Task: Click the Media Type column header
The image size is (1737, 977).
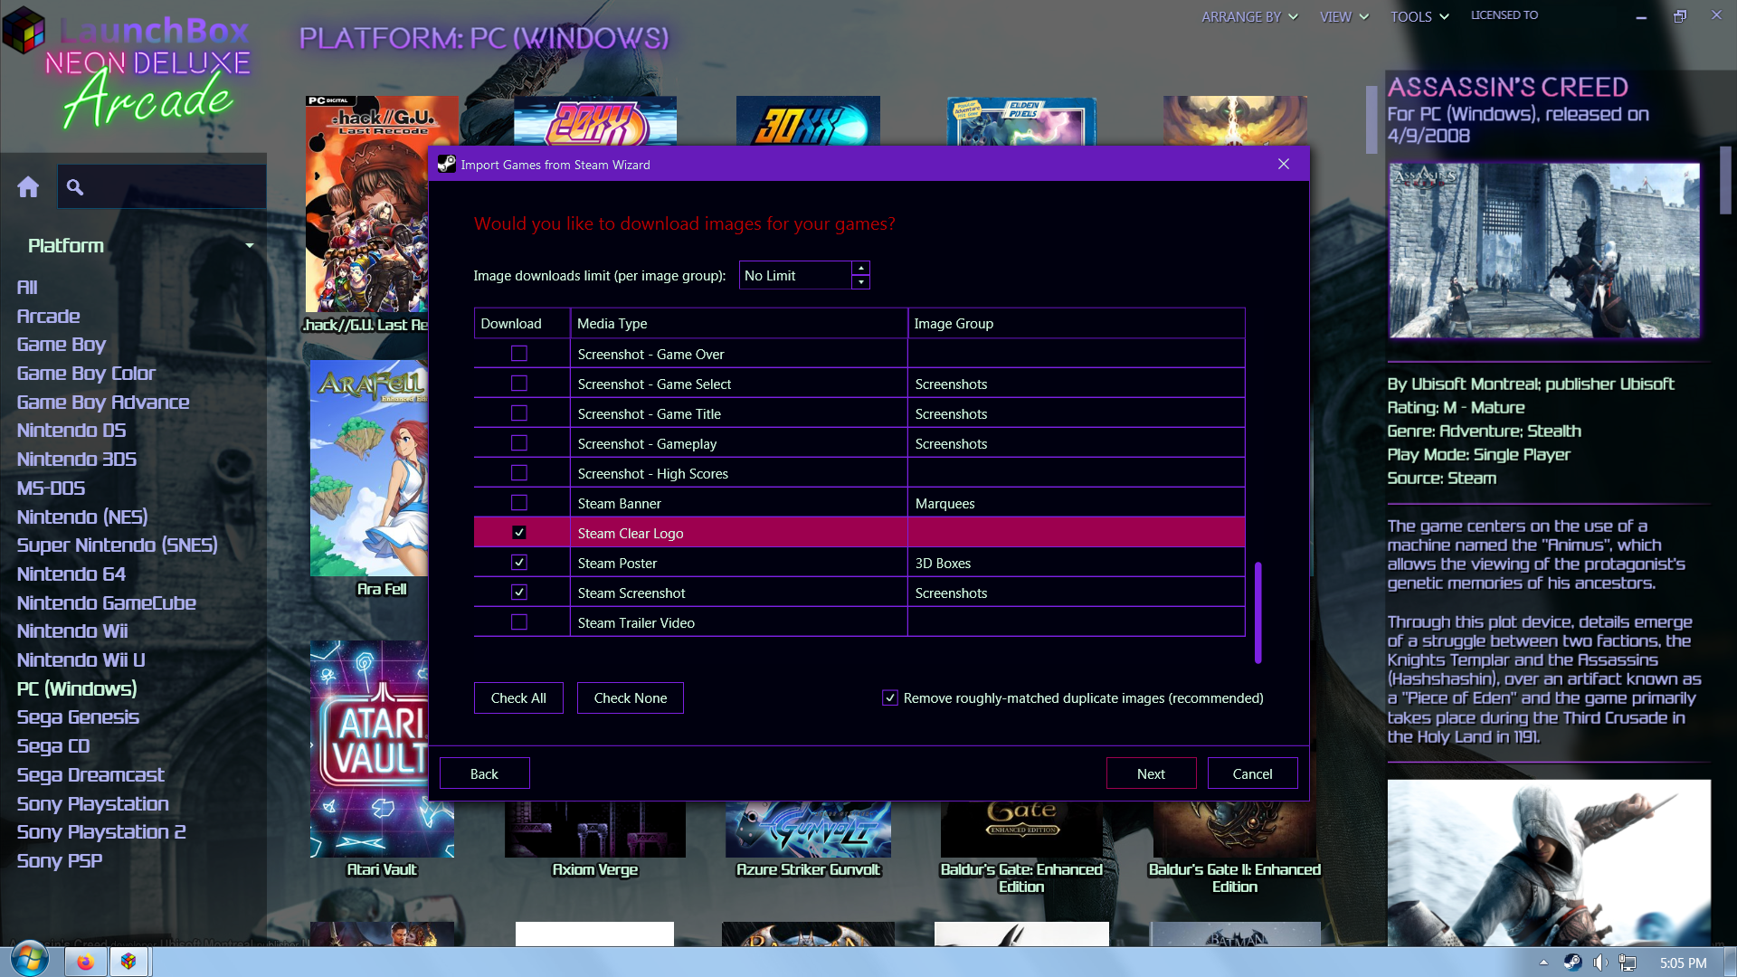Action: point(739,323)
